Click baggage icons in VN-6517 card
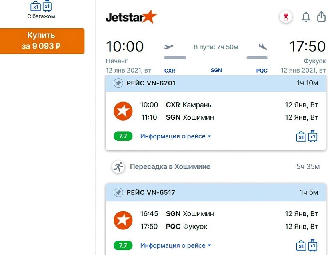Viewport: 328px width, 255px height. pyautogui.click(x=307, y=245)
